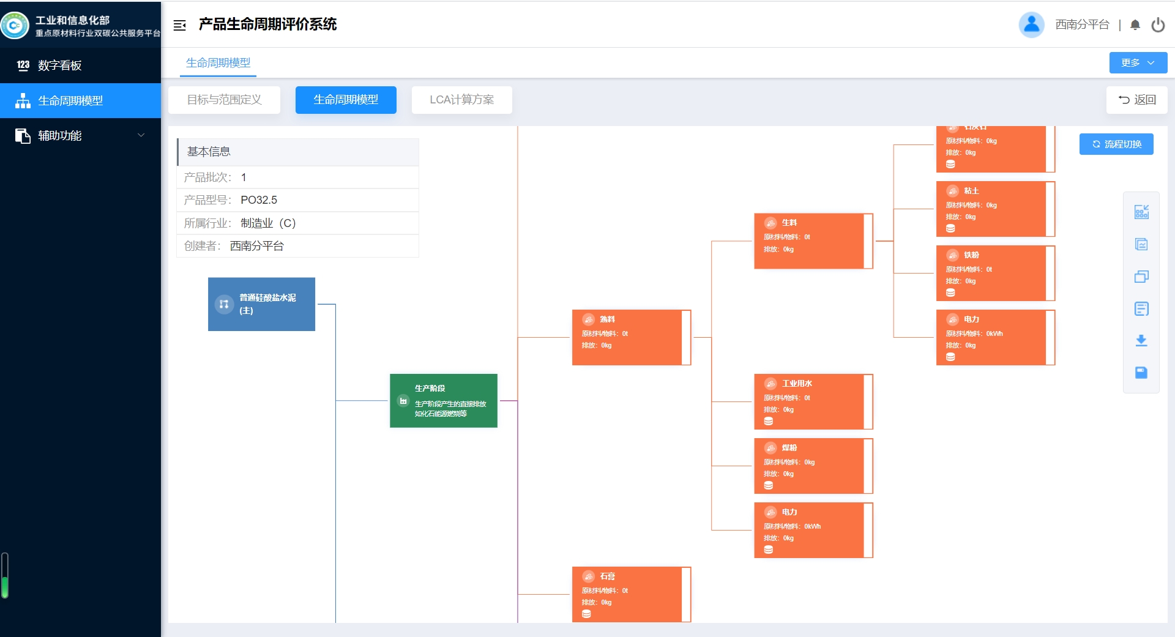
Task: Open notifications bell icon
Action: pyautogui.click(x=1135, y=25)
